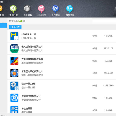This screenshot has height=116, width=116.
Task: Click the 电气线路绘制仿真软件 title
Action: 32,47
